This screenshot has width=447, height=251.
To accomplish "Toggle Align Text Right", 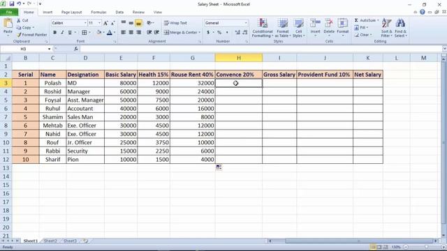I will pyautogui.click(x=138, y=33).
